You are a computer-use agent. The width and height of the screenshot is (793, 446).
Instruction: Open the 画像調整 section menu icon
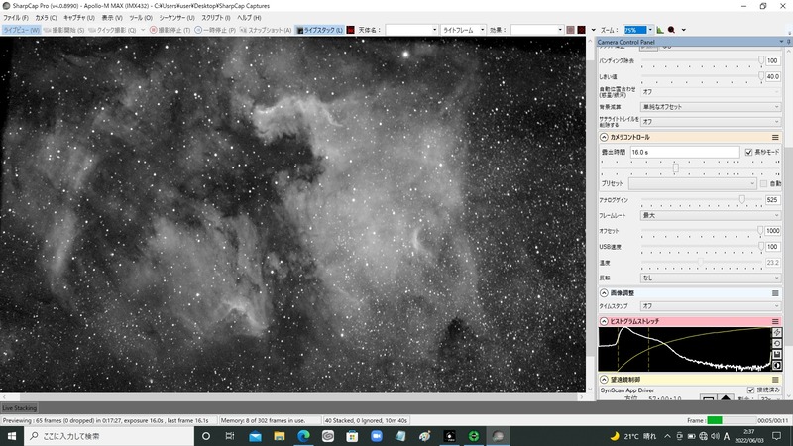click(775, 293)
